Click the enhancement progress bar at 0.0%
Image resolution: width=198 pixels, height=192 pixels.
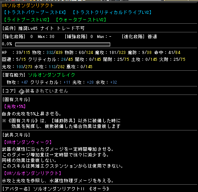coord(63,44)
